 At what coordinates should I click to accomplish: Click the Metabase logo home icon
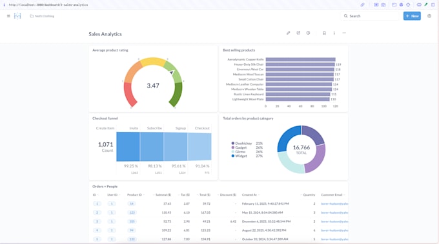17,16
